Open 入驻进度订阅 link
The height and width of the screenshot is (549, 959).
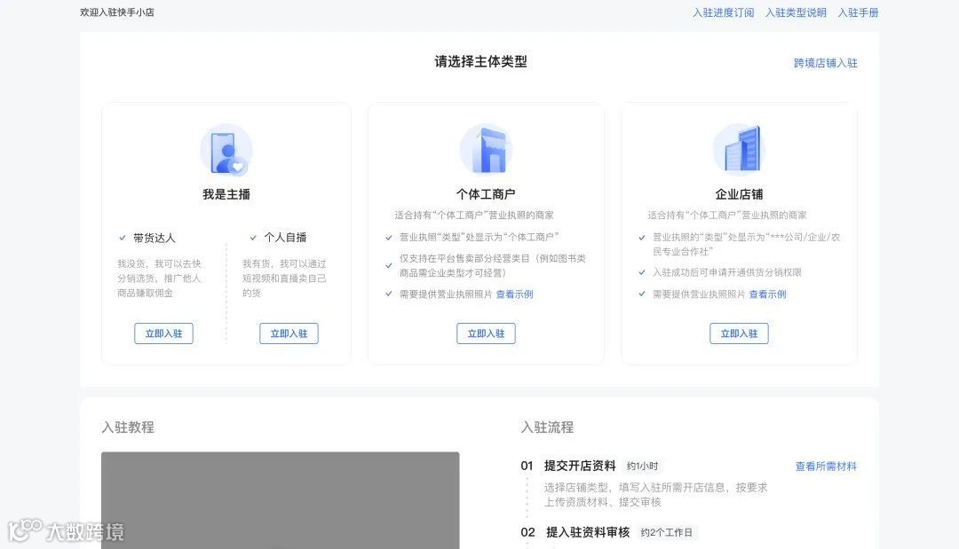723,12
